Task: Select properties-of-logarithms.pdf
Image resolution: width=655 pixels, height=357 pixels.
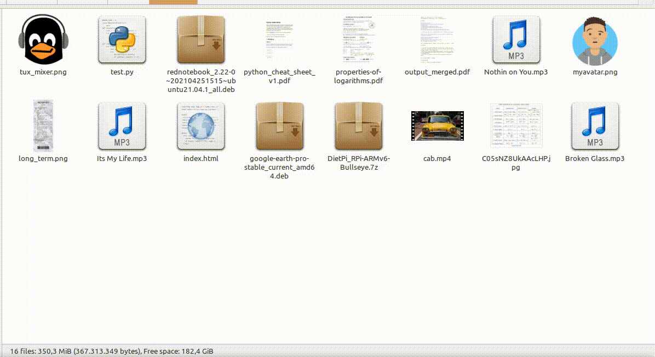Action: 358,39
